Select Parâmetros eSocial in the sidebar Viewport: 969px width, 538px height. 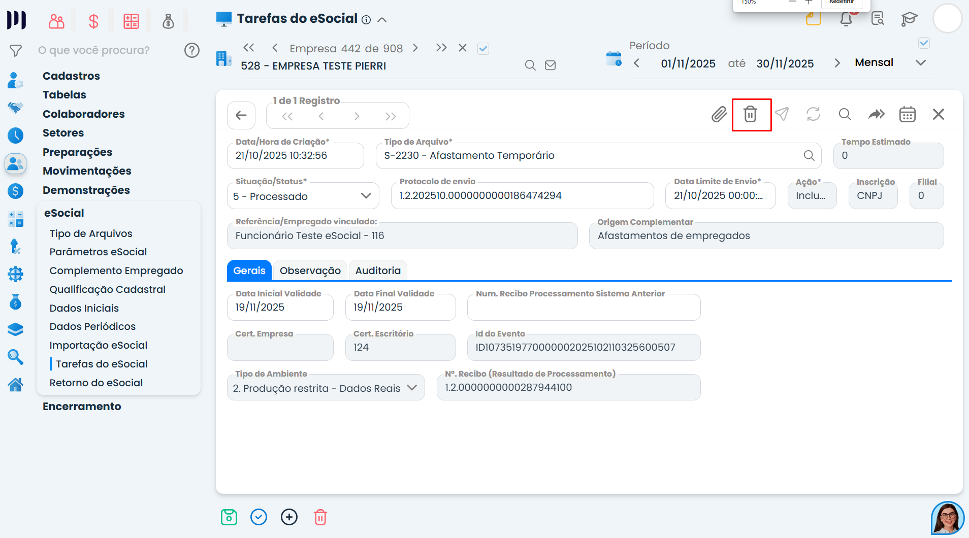tap(98, 252)
